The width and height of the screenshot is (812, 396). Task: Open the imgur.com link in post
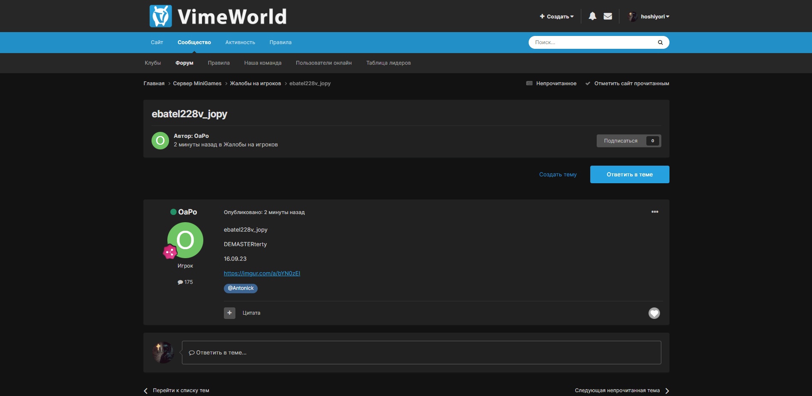262,274
